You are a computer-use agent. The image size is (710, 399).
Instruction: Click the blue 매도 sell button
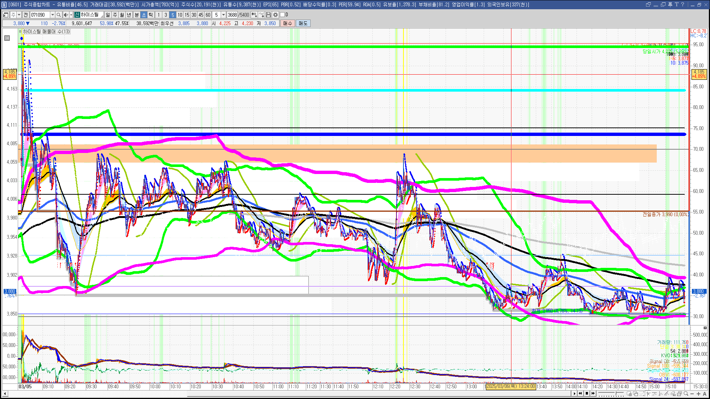(303, 23)
